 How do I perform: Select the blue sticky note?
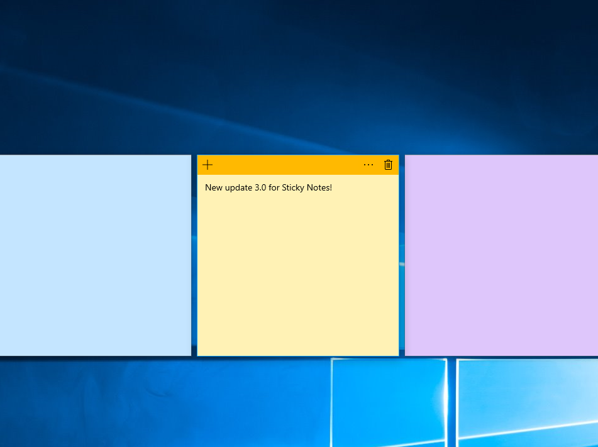(96, 255)
